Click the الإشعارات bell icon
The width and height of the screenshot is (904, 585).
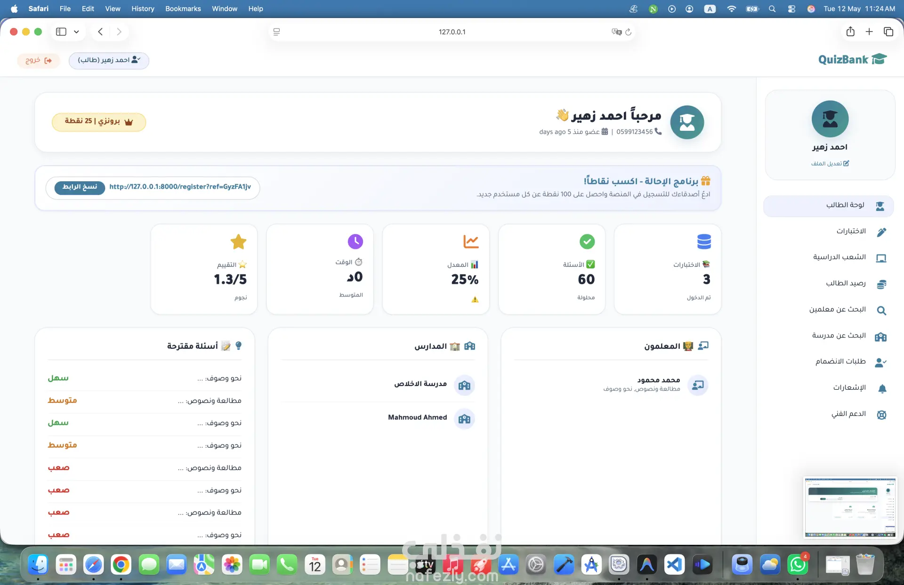pyautogui.click(x=882, y=388)
